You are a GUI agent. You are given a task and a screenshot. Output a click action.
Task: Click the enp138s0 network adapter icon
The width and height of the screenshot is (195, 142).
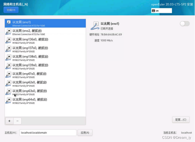(8, 58)
